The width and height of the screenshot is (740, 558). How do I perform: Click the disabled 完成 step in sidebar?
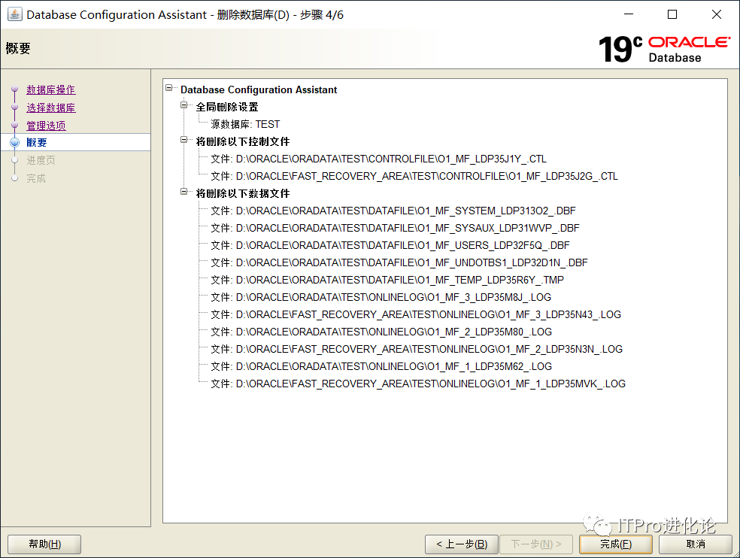(x=36, y=178)
